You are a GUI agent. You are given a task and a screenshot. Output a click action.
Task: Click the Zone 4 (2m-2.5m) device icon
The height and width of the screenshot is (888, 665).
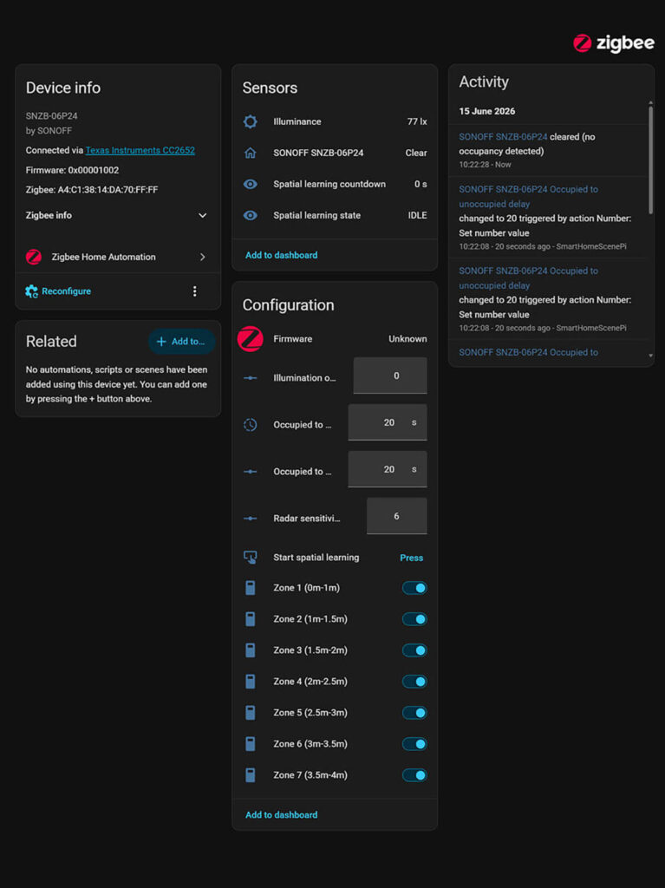click(250, 682)
